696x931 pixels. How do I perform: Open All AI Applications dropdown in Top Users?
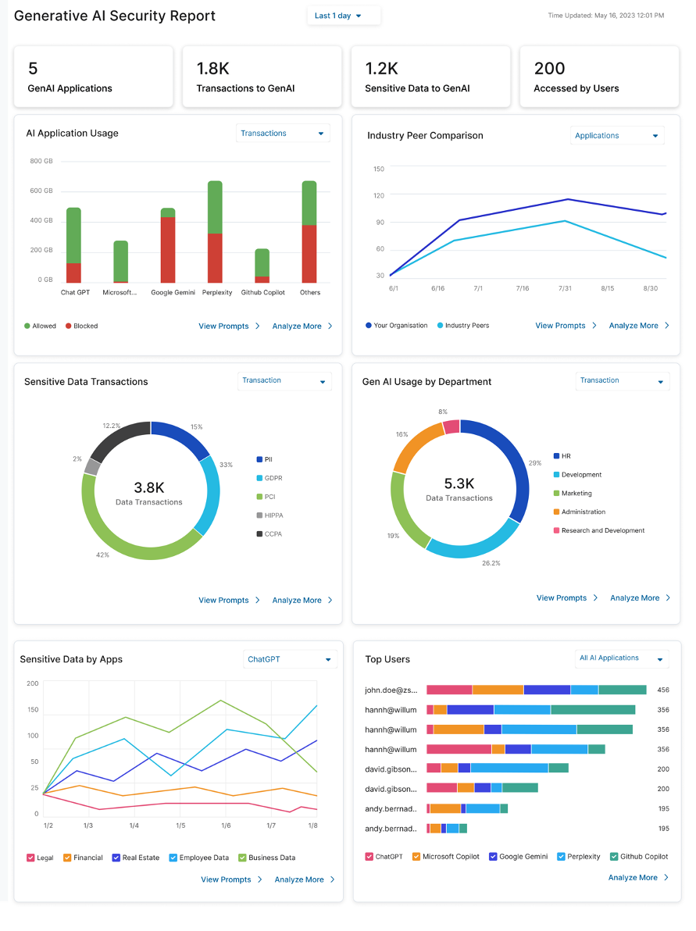[622, 658]
